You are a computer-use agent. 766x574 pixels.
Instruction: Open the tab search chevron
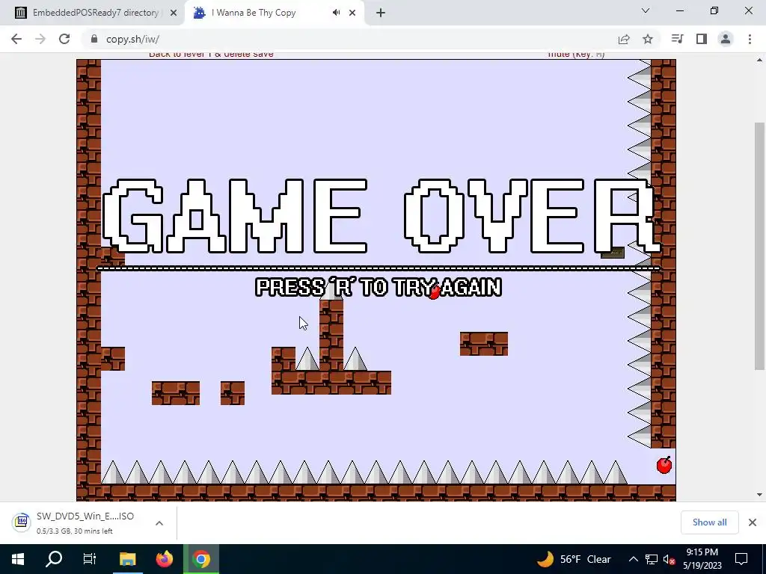(x=646, y=10)
